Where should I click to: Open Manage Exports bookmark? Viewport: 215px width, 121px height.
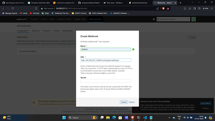tap(10, 13)
